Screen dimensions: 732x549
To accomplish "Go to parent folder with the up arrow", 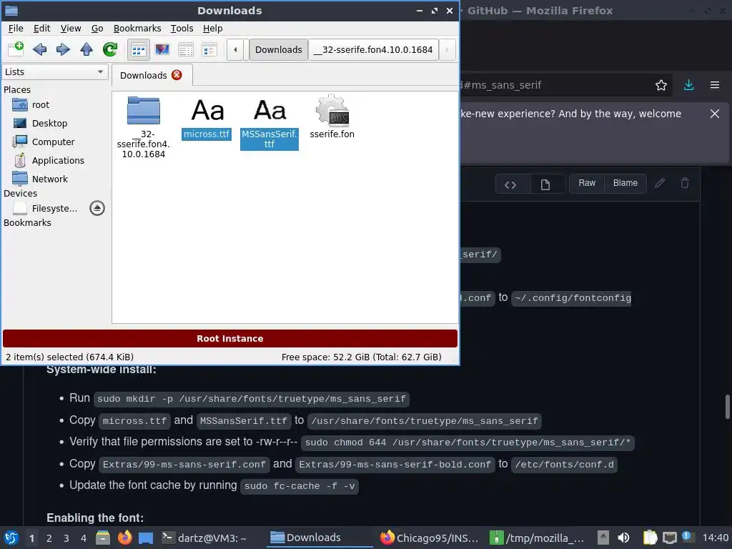I will [86, 49].
